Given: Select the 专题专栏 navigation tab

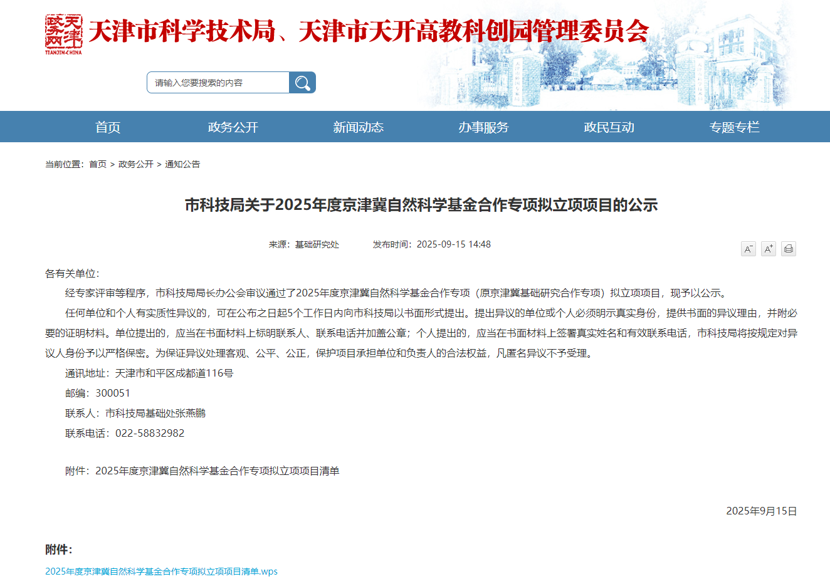Looking at the screenshot, I should (x=734, y=127).
